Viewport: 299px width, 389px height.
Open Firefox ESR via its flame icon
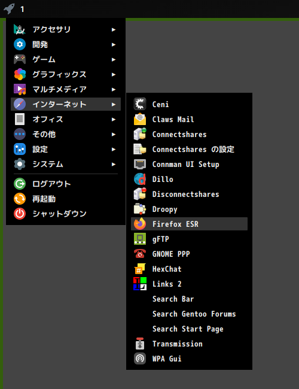(x=140, y=224)
